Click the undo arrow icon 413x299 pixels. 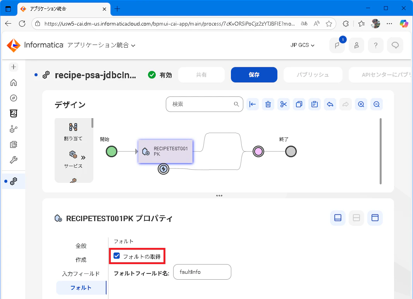pos(330,104)
